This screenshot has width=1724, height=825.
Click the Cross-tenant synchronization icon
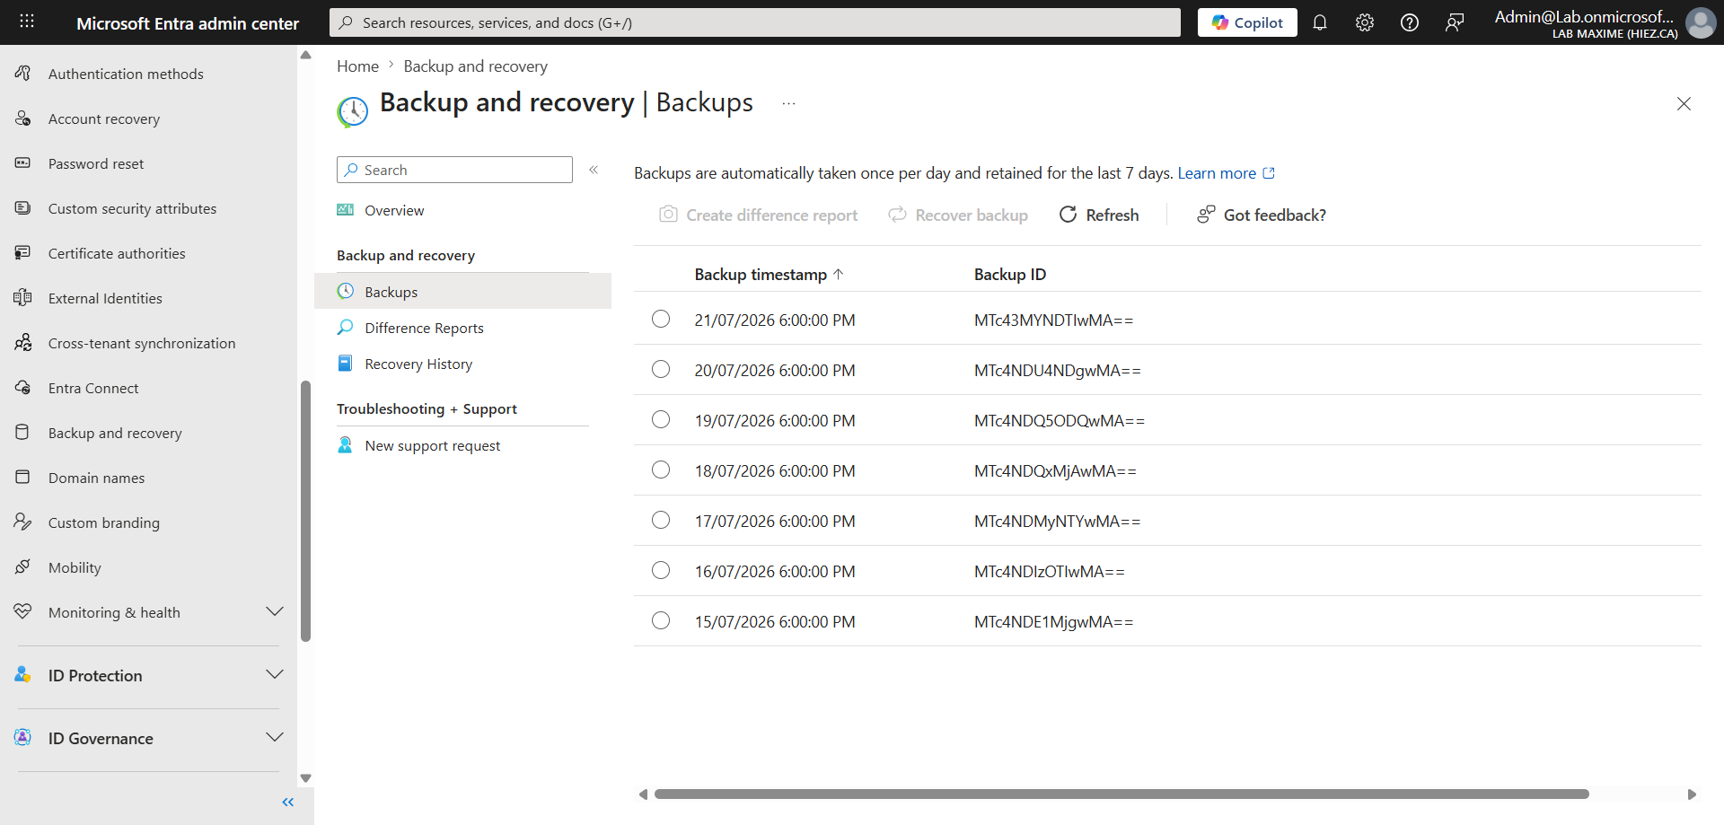click(23, 342)
